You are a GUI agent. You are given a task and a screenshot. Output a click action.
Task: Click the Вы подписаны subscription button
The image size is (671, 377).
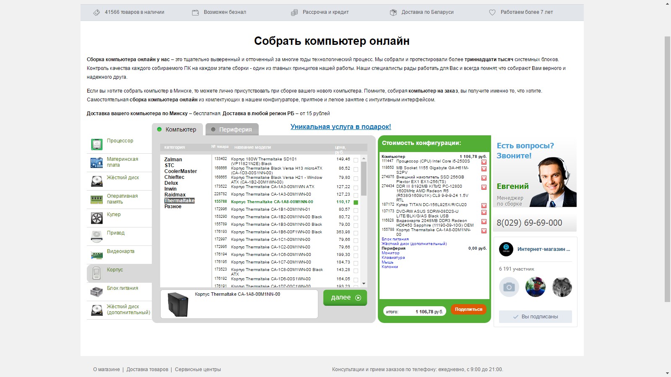[x=536, y=317]
